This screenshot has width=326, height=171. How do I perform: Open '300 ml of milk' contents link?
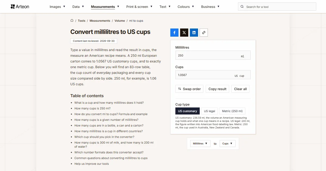114,144
